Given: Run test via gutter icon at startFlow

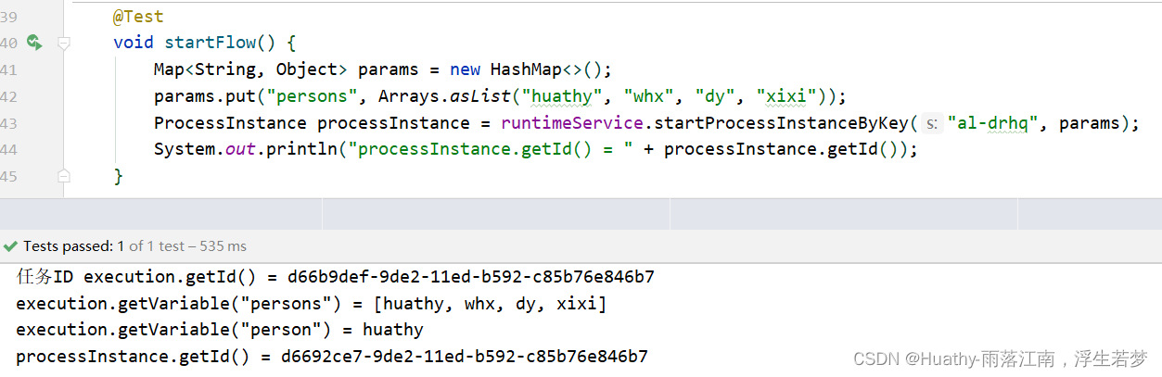Looking at the screenshot, I should coord(34,43).
